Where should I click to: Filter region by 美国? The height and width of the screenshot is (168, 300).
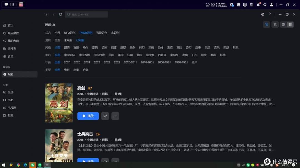point(111,55)
